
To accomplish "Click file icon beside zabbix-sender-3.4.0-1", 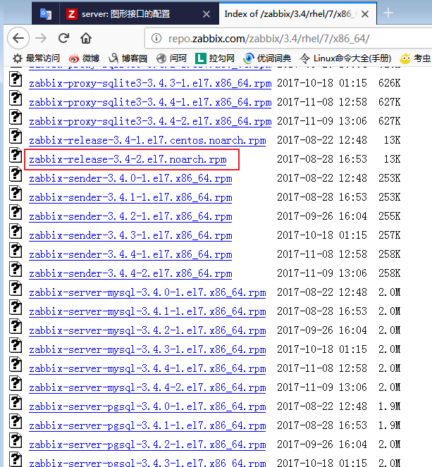I will pos(16,174).
